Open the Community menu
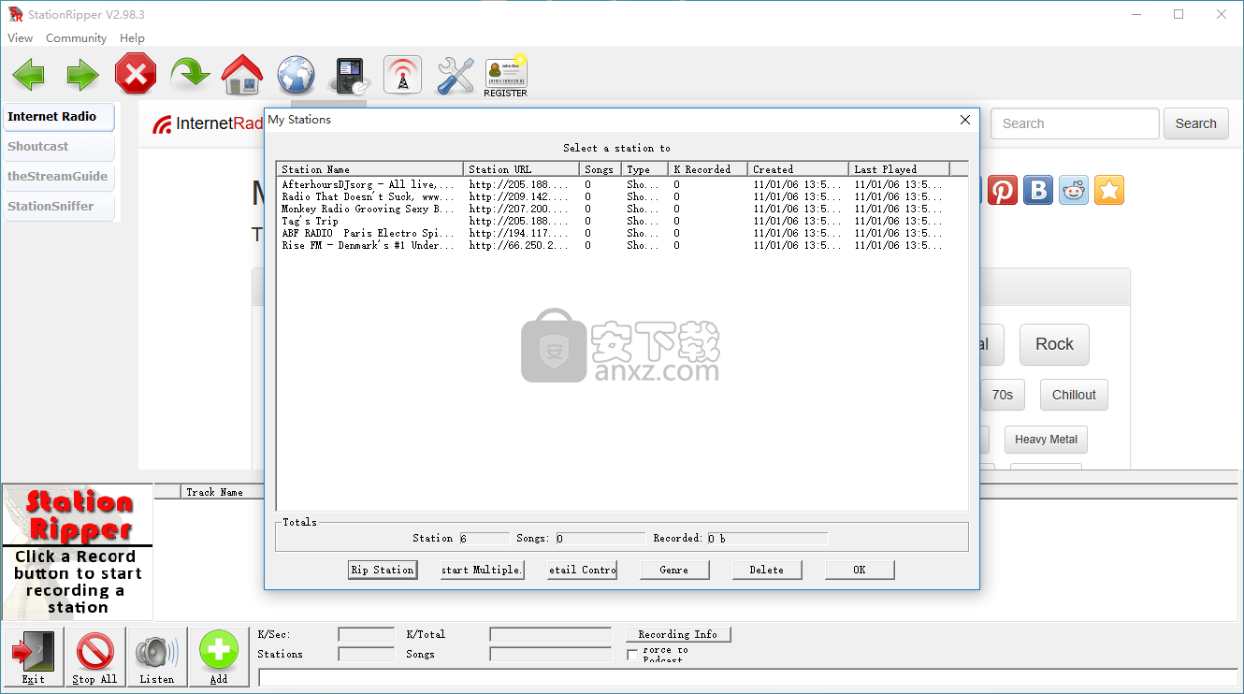 (76, 37)
